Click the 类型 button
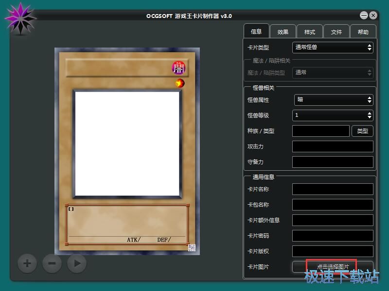This screenshot has height=291, width=389. coord(362,131)
